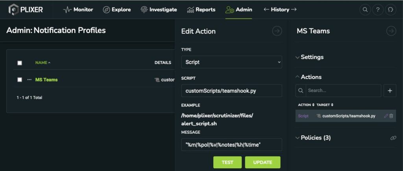
Task: Click the '1 - 1 of 1 Total' text
Action: 30,97
